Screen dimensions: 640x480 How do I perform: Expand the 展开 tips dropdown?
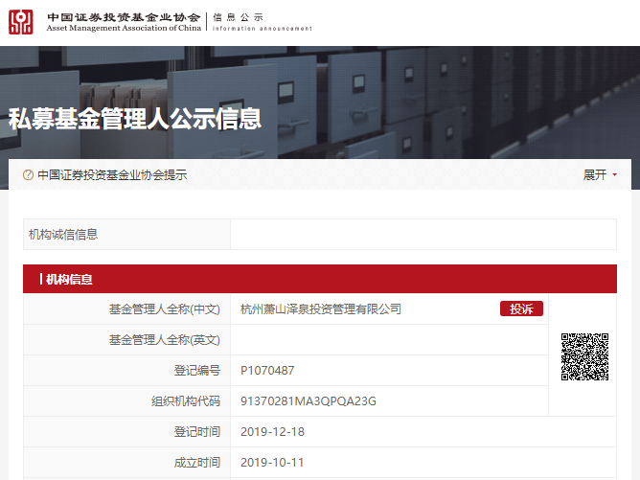(x=600, y=174)
